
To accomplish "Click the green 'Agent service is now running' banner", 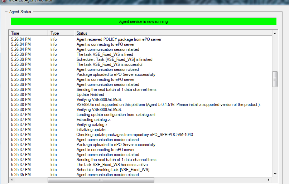I will click(x=144, y=21).
